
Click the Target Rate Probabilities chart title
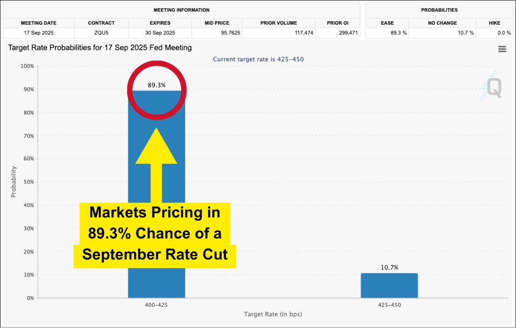(x=100, y=48)
